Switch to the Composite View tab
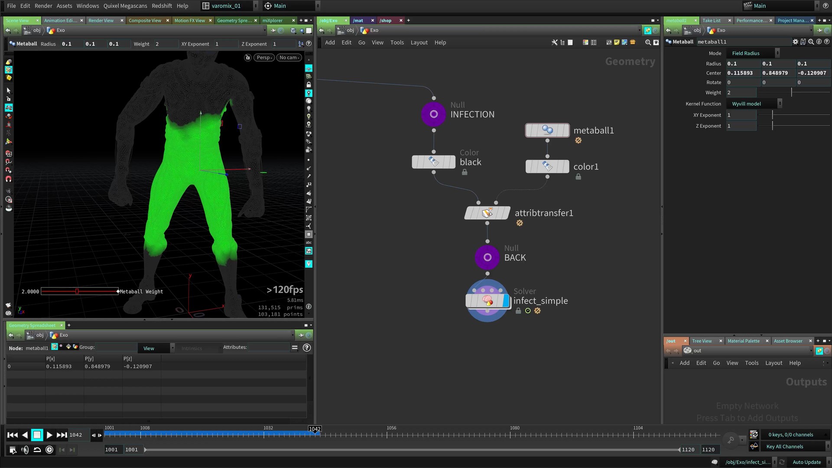 pos(145,20)
